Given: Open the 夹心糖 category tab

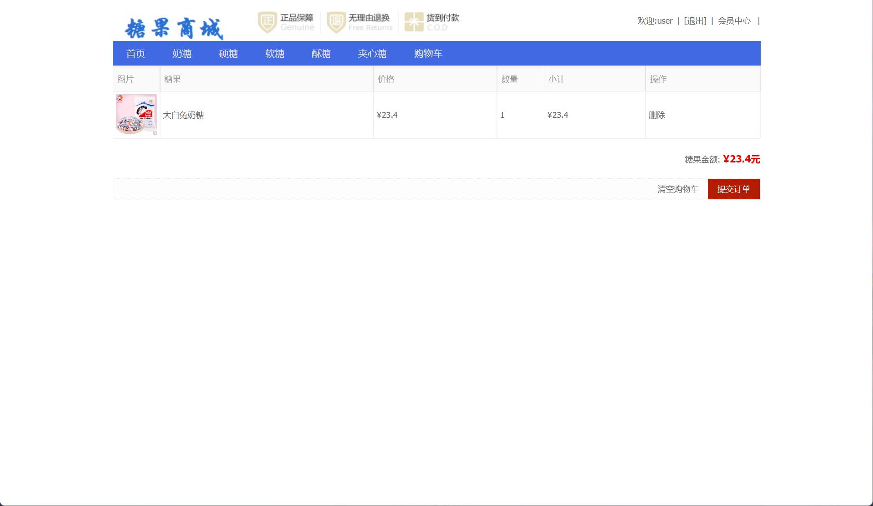Looking at the screenshot, I should (x=372, y=54).
